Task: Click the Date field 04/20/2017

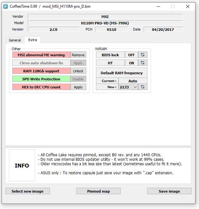Action: pos(163,30)
